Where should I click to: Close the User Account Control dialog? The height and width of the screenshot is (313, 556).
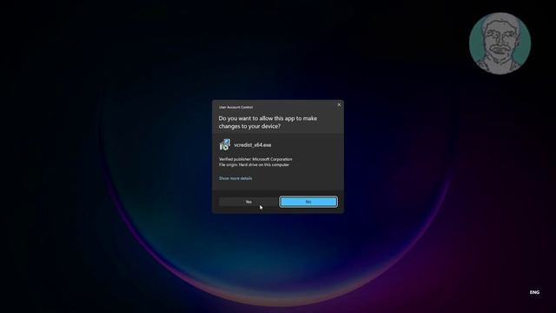click(339, 105)
